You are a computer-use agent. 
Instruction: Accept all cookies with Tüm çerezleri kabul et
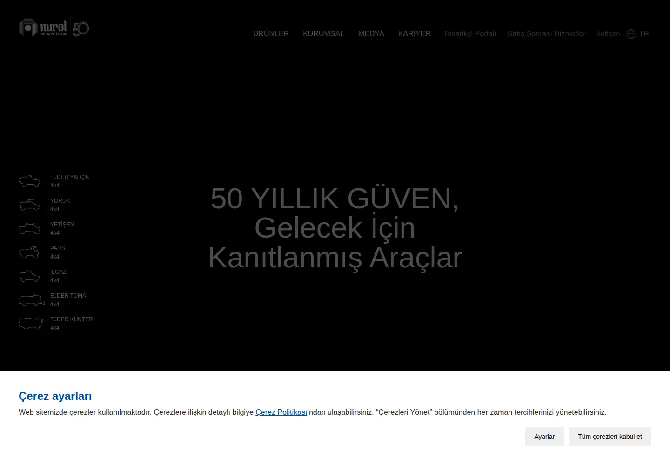[610, 437]
